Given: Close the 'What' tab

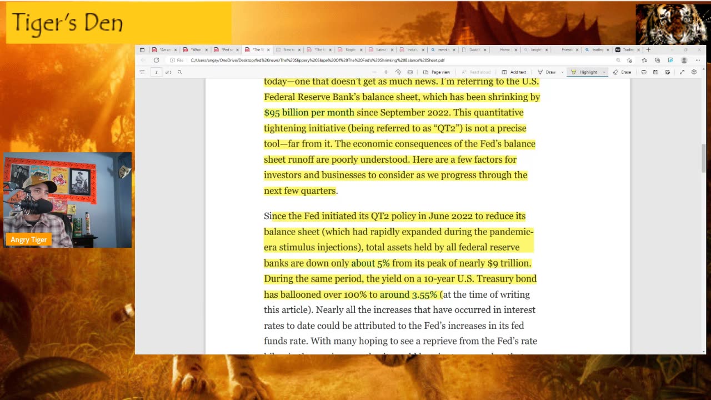Looking at the screenshot, I should click(x=207, y=49).
